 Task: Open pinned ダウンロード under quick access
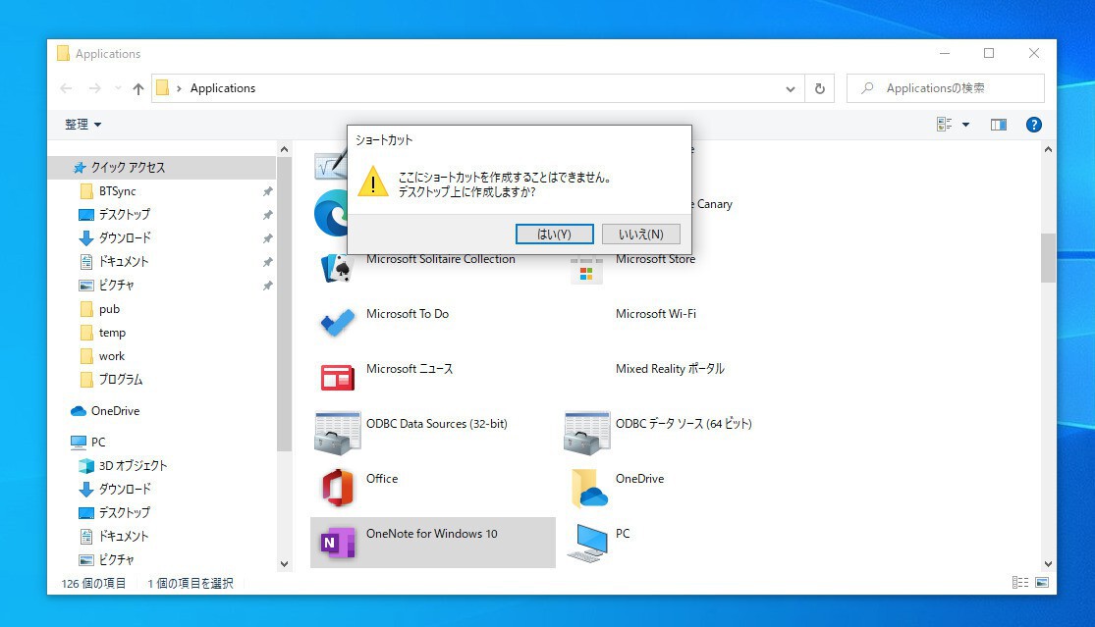pyautogui.click(x=125, y=237)
